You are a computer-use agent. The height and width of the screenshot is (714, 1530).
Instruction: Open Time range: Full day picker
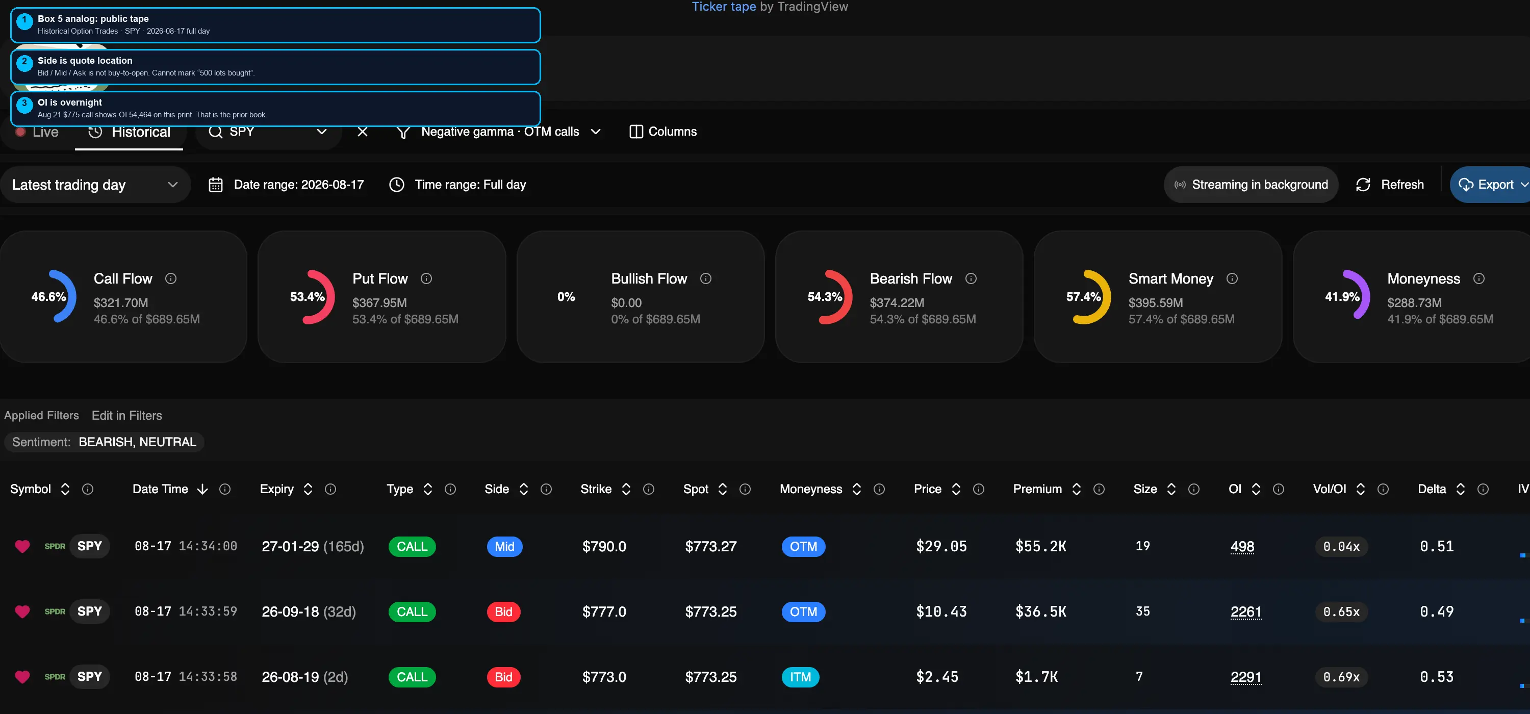(x=457, y=185)
